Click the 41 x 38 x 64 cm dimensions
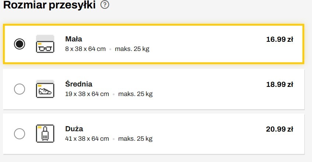312x162 pixels. [87, 139]
